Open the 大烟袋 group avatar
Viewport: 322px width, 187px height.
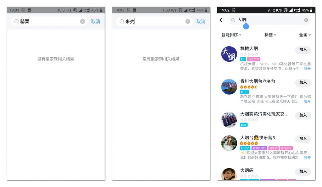(229, 174)
